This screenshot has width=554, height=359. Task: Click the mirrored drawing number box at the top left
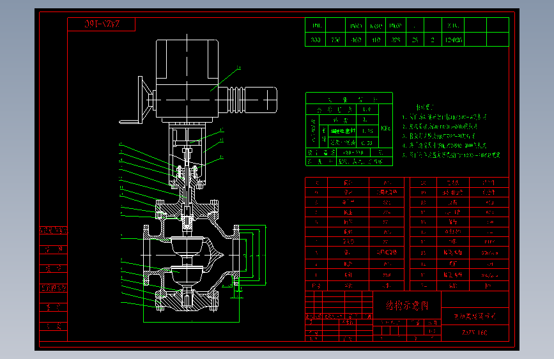(102, 24)
